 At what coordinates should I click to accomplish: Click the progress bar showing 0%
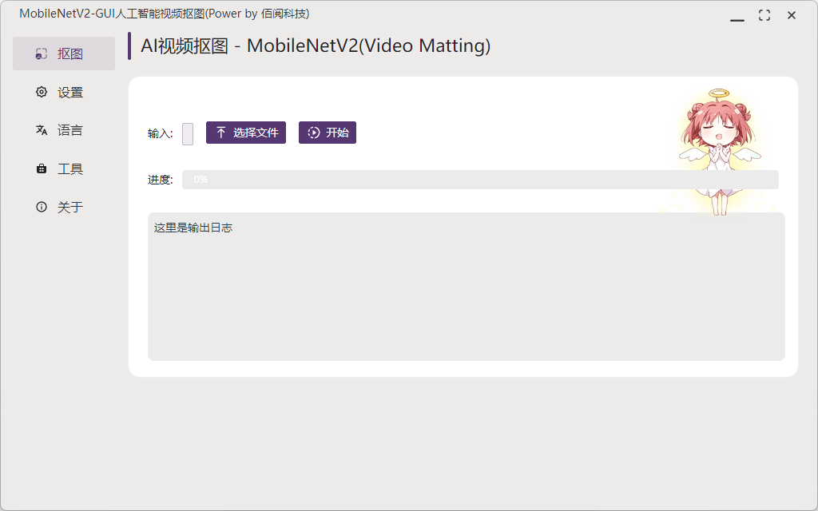pyautogui.click(x=479, y=179)
